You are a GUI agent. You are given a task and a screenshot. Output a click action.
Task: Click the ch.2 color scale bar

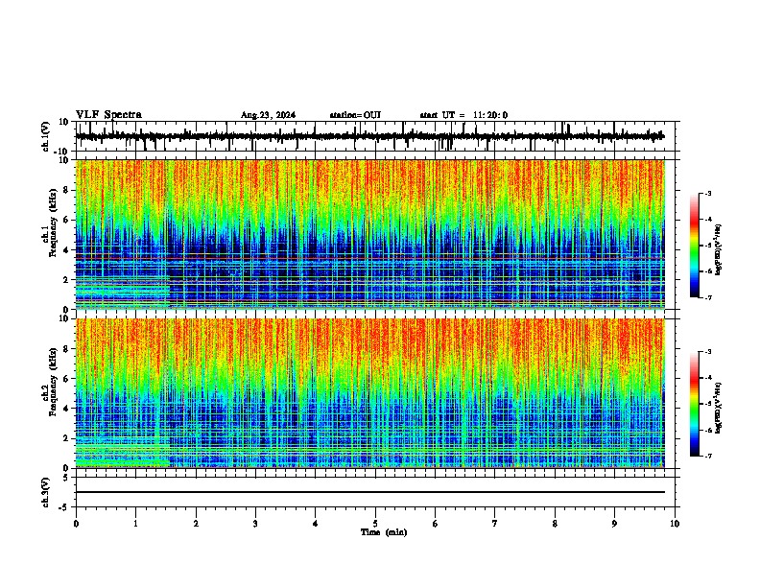pyautogui.click(x=694, y=404)
